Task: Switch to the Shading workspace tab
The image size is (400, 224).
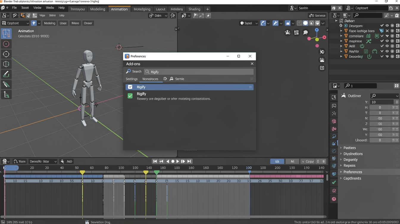Action: (x=194, y=9)
